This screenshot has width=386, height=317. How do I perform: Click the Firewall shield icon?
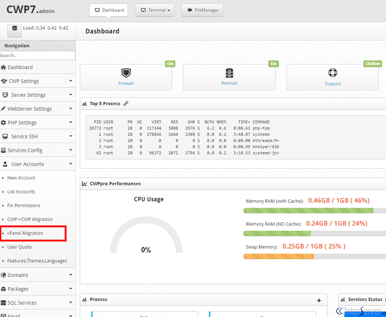(x=126, y=73)
